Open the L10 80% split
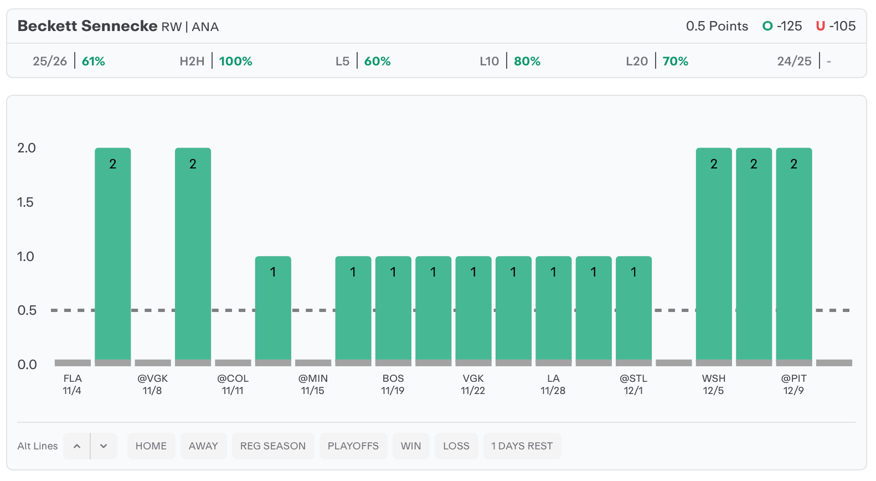 click(x=510, y=61)
